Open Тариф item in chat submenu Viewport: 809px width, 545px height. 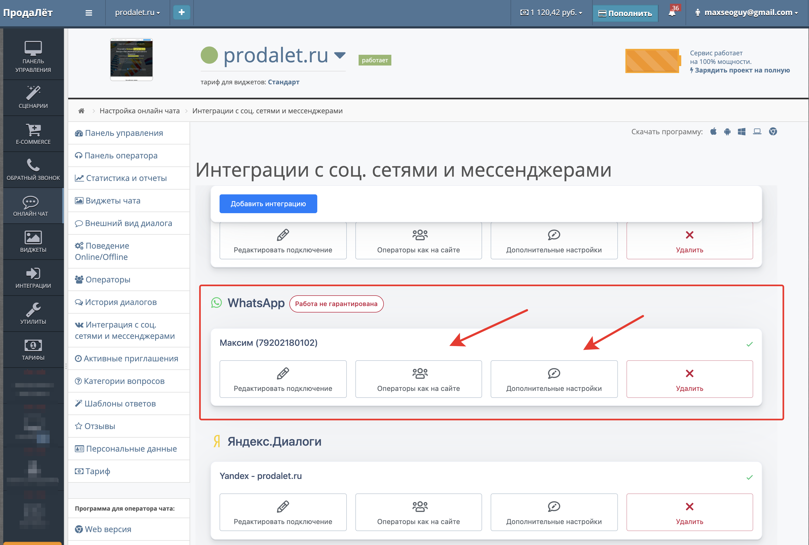click(129, 472)
